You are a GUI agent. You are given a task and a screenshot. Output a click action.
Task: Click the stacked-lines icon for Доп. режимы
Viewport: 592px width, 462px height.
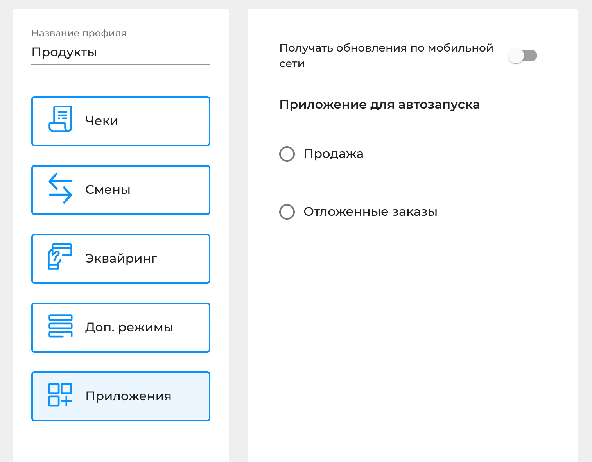pyautogui.click(x=60, y=326)
